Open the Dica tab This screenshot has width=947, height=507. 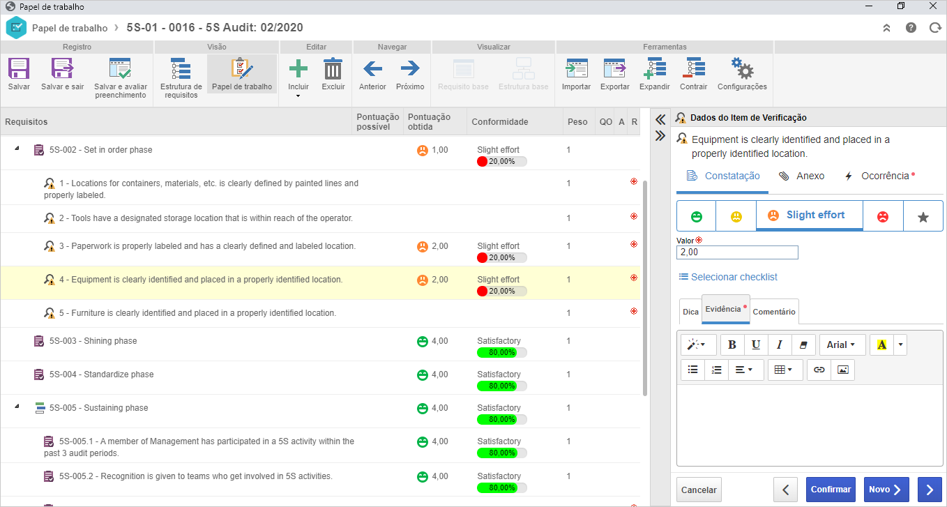(690, 312)
